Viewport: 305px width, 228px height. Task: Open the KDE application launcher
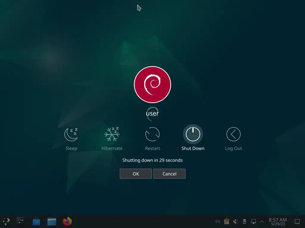(6, 221)
